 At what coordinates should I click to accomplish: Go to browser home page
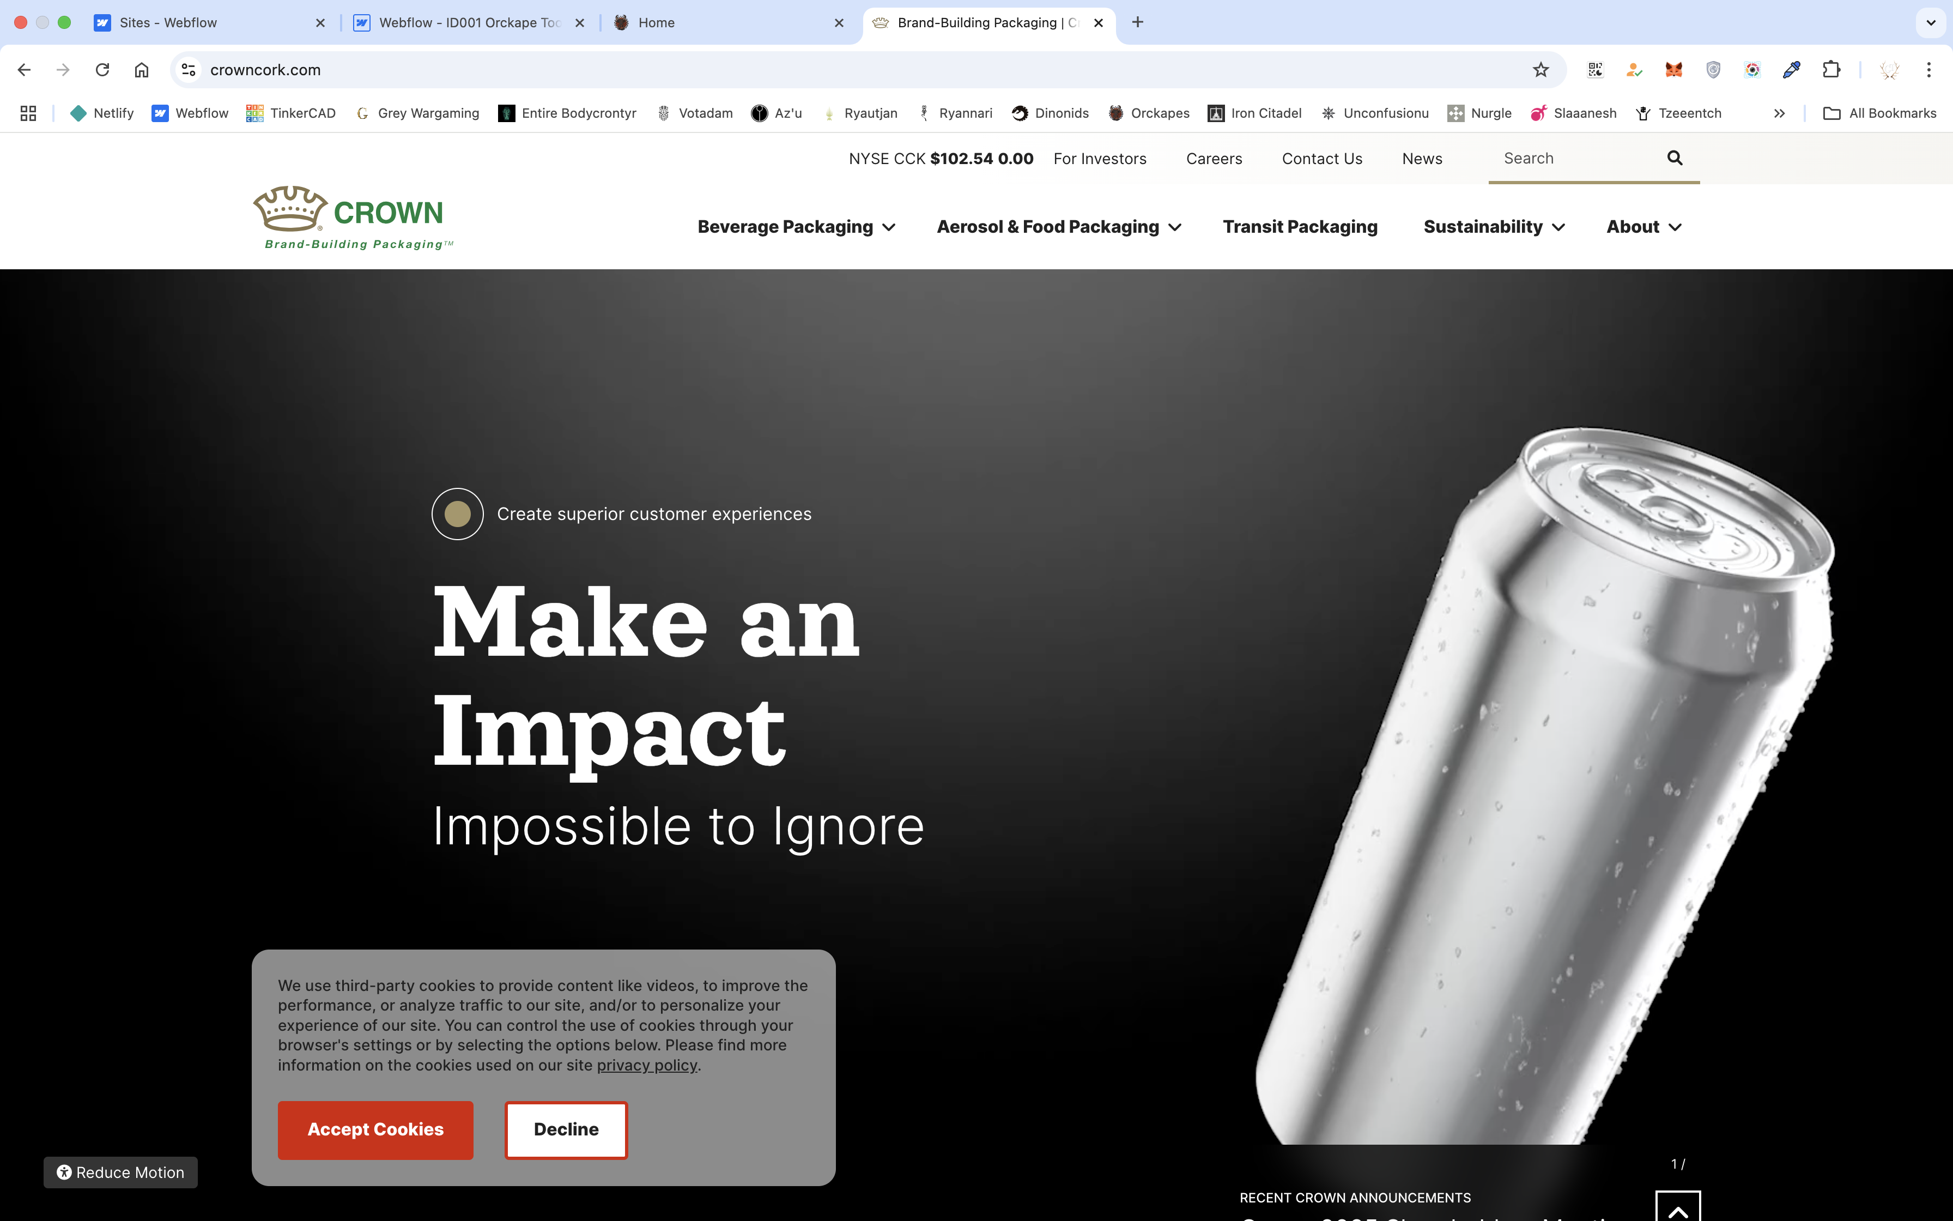141,70
